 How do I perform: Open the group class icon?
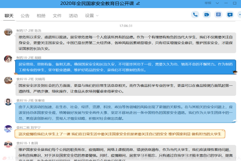tap(218, 14)
